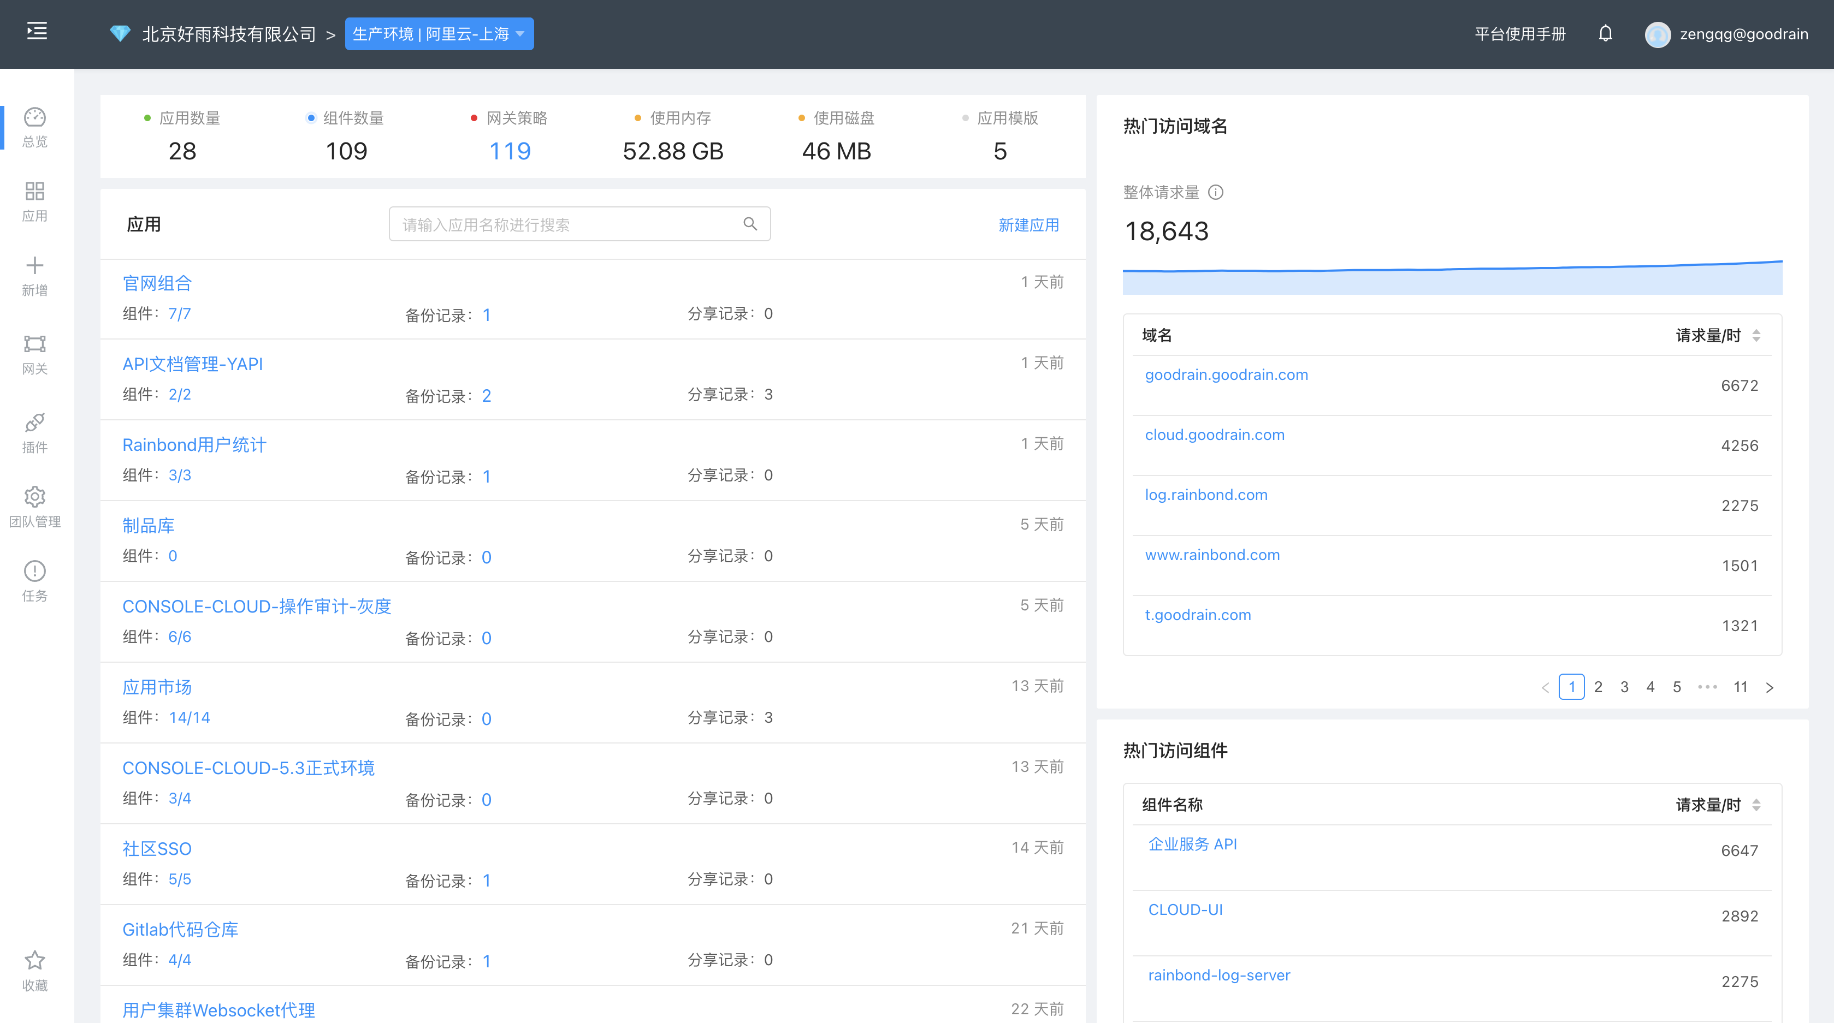Viewport: 1834px width, 1023px height.
Task: Select page 1 in domain pagination
Action: [x=1572, y=687]
